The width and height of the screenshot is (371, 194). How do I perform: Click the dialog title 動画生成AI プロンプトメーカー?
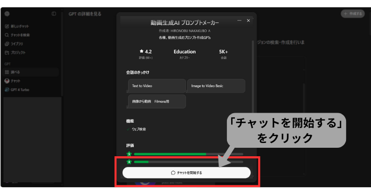pos(184,23)
